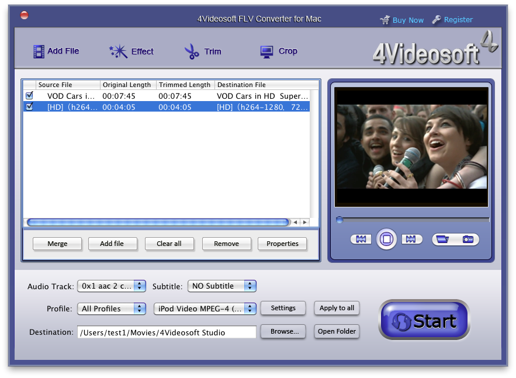Click the Buy Now shopping cart icon
This screenshot has height=378, width=516.
pos(385,20)
